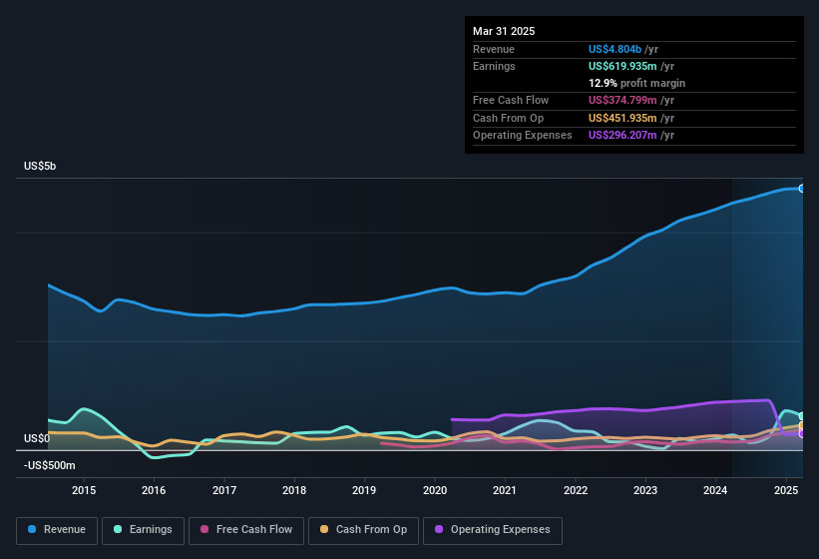The width and height of the screenshot is (819, 559).
Task: Click the 2022 x-axis label
Action: [x=575, y=490]
